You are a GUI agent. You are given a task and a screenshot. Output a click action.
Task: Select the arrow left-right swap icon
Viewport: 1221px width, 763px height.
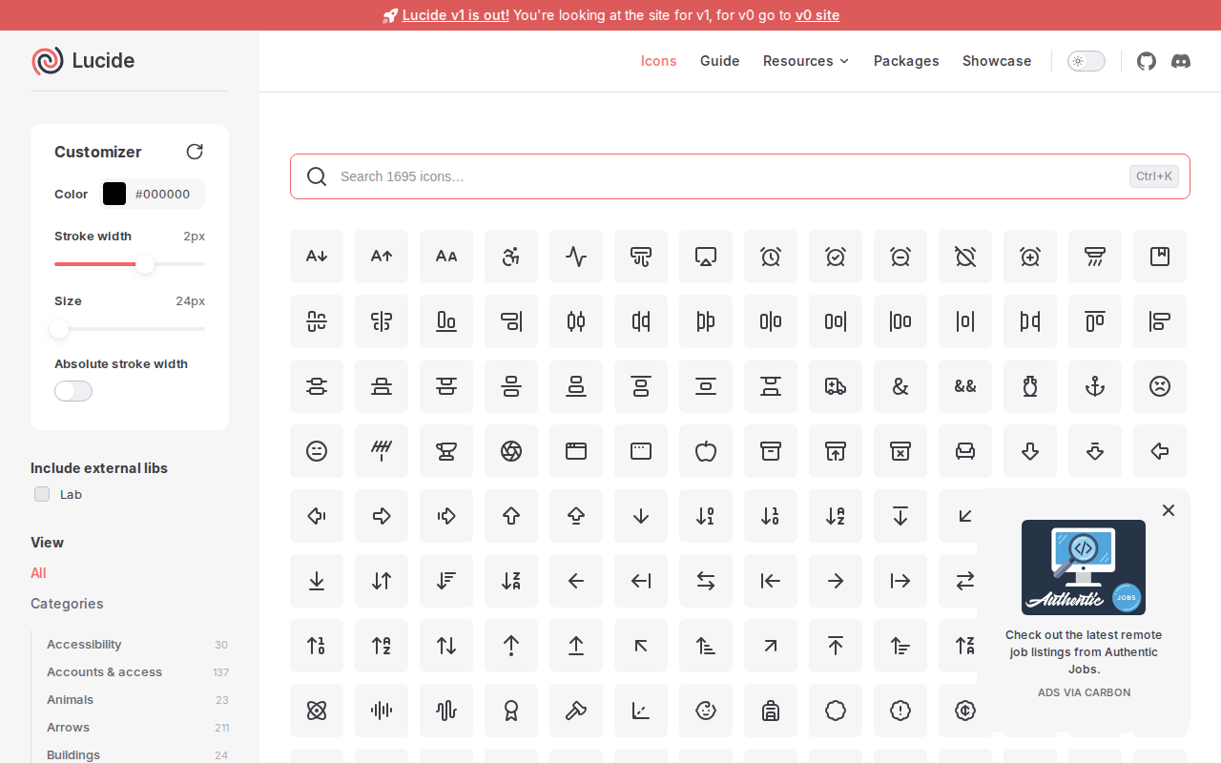[x=706, y=581]
